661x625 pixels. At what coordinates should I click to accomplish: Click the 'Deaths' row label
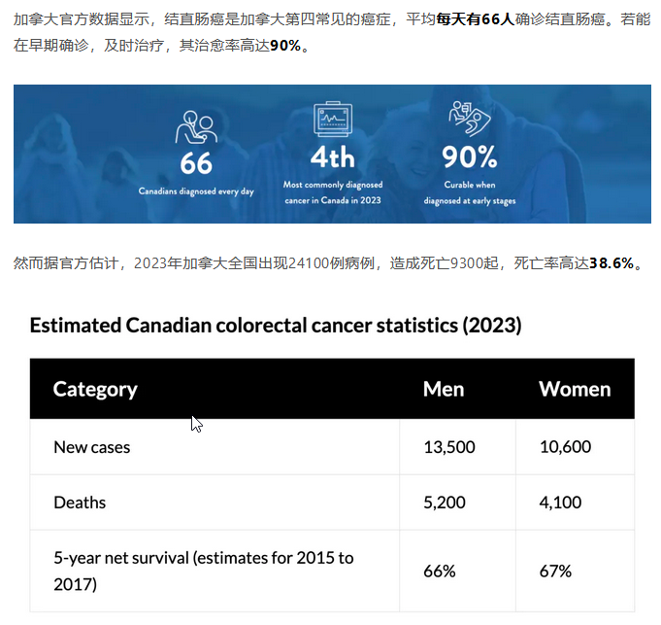tap(80, 503)
